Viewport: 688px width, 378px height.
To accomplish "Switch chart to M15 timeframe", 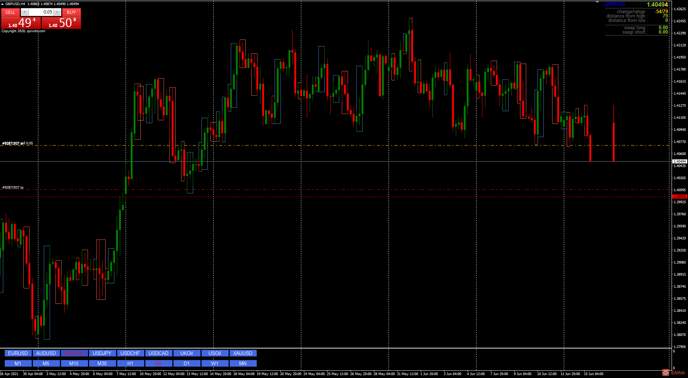I will click(74, 363).
